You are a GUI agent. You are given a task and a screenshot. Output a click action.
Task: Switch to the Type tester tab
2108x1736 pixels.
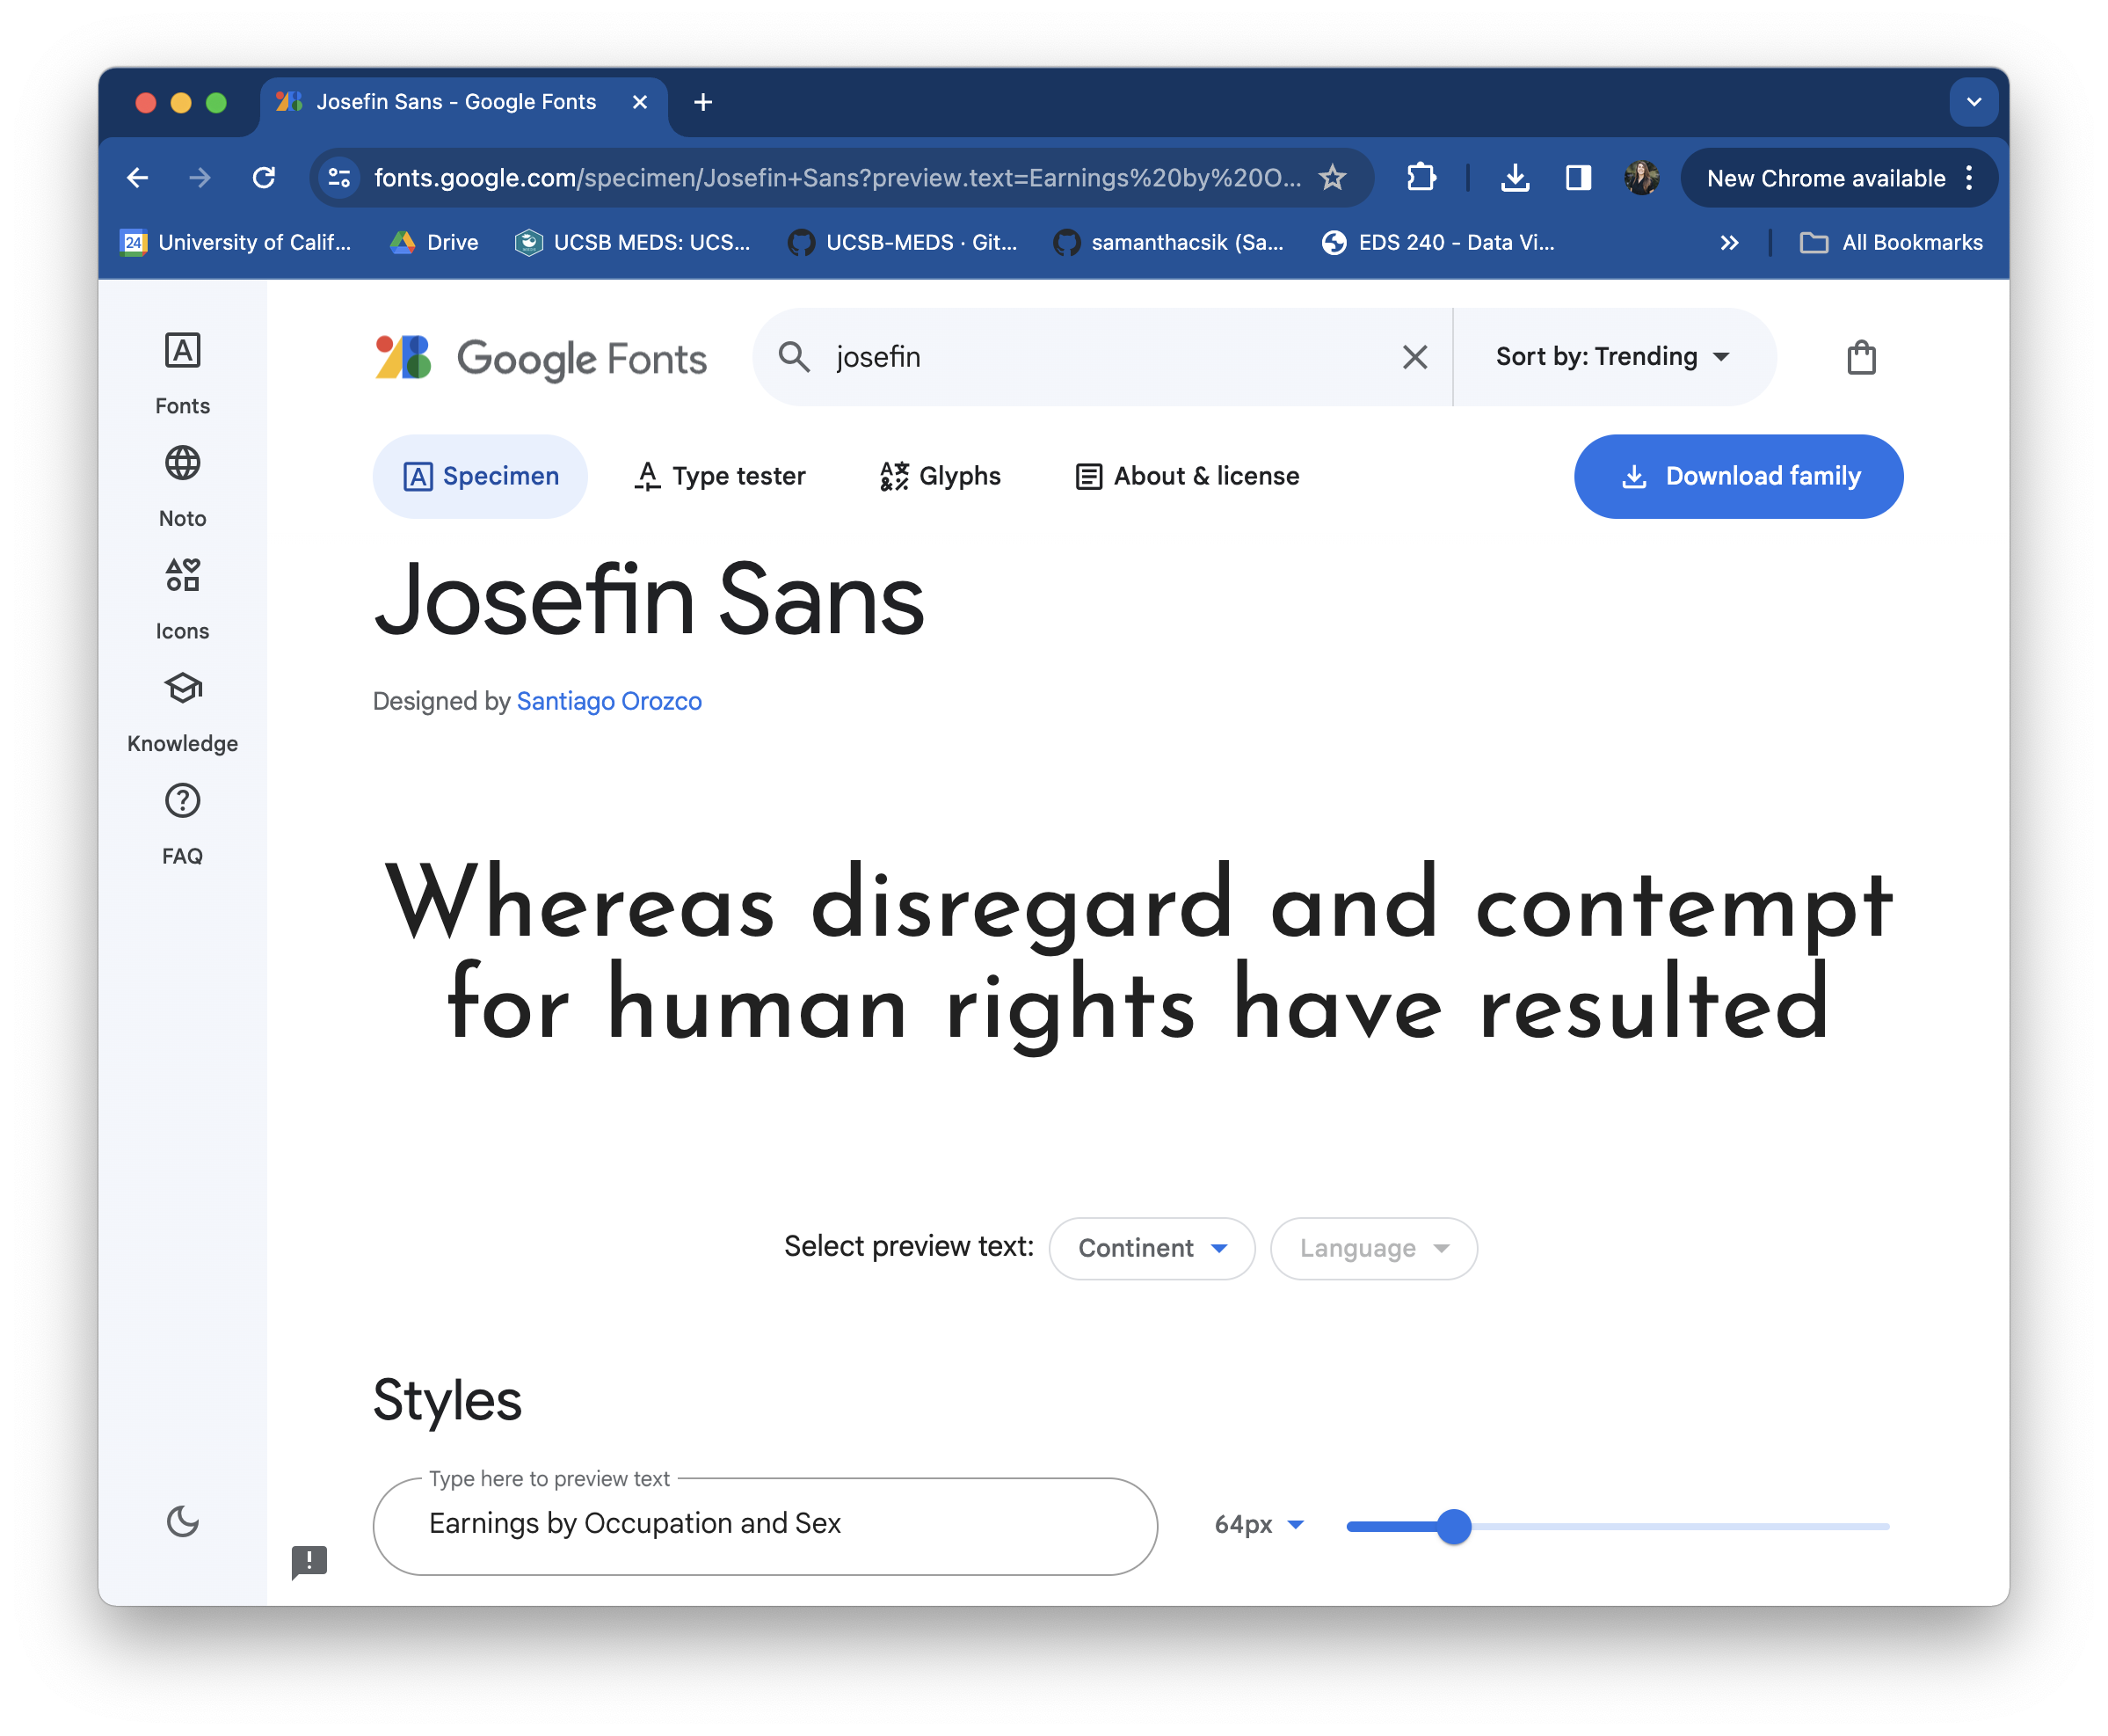tap(720, 476)
